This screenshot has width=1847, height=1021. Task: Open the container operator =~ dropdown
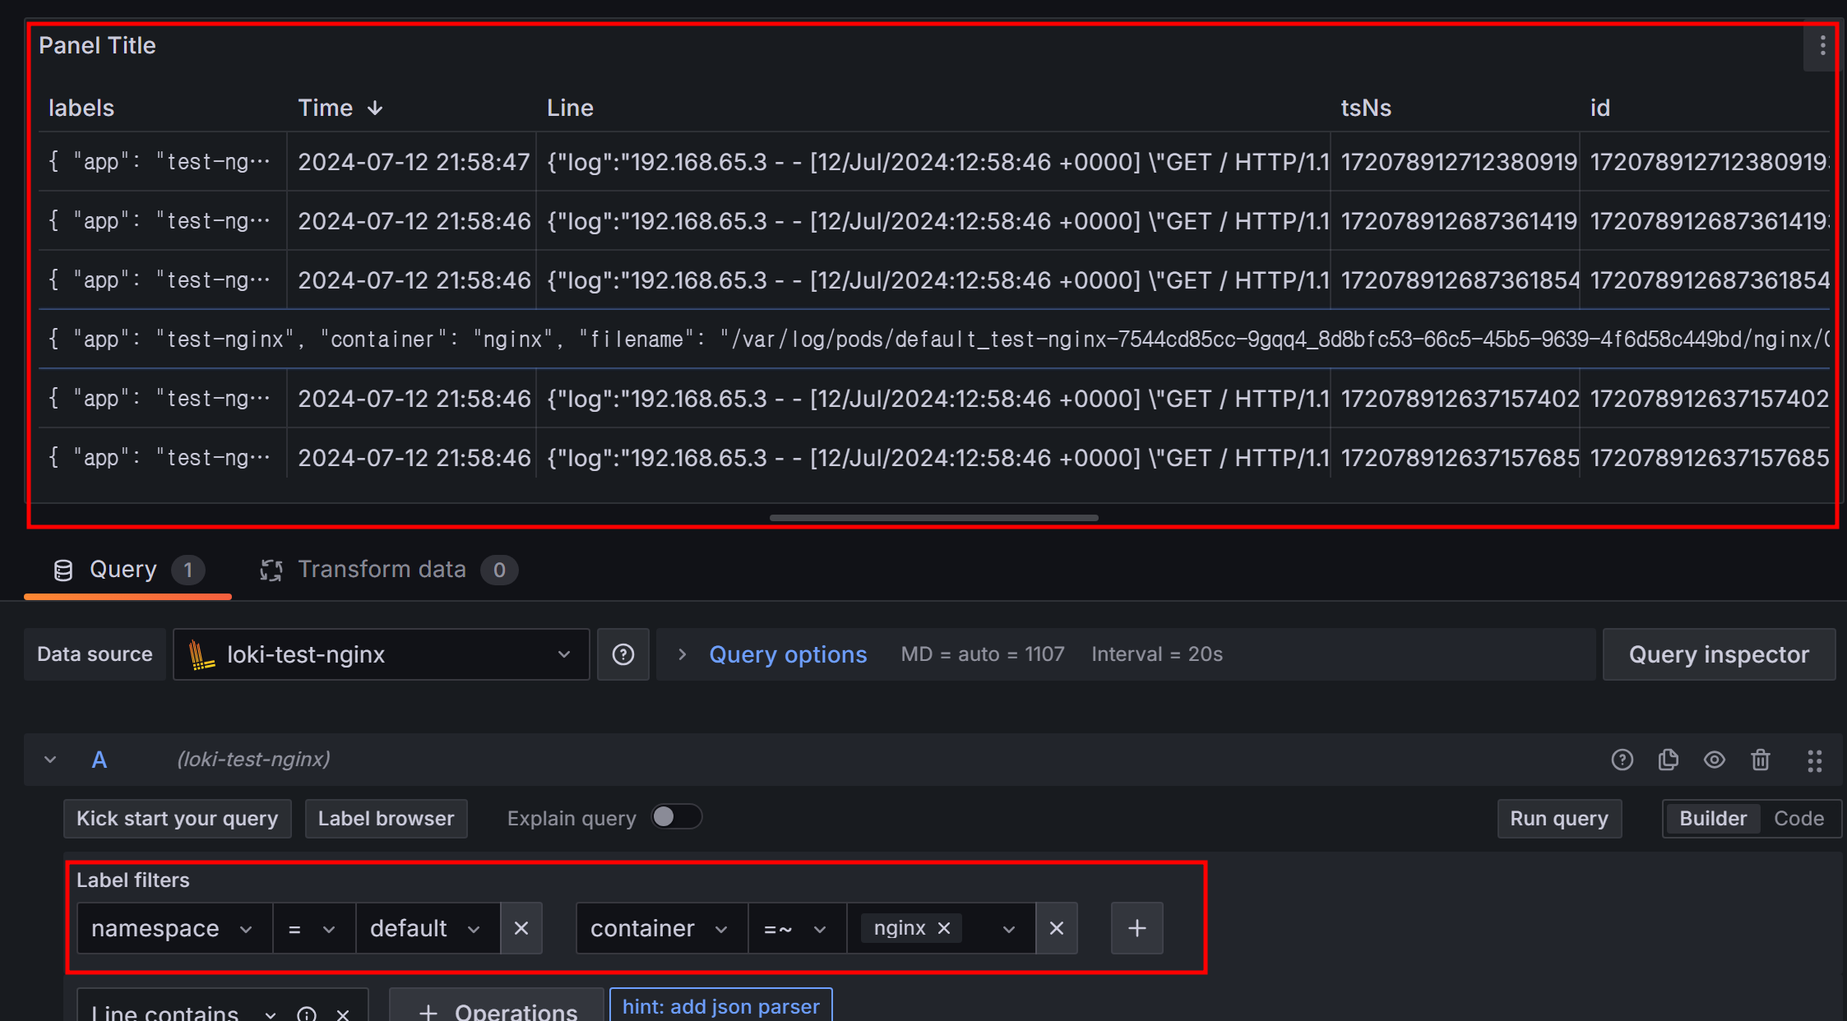[x=795, y=928]
